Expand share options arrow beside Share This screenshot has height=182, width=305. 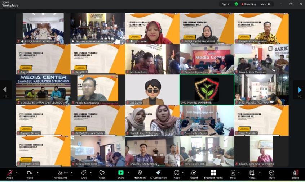(129, 173)
